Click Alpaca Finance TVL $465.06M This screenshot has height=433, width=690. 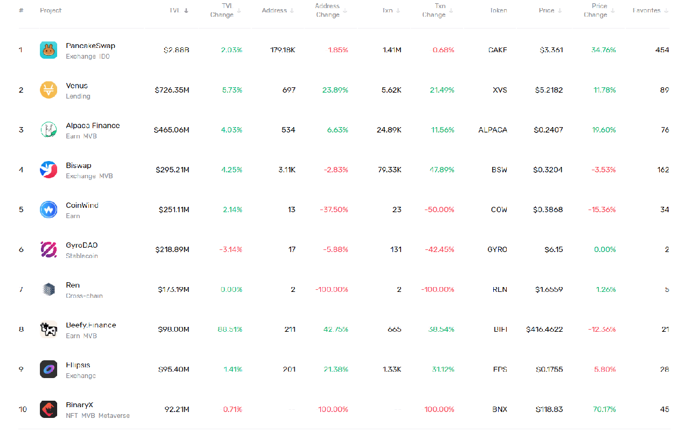[171, 130]
